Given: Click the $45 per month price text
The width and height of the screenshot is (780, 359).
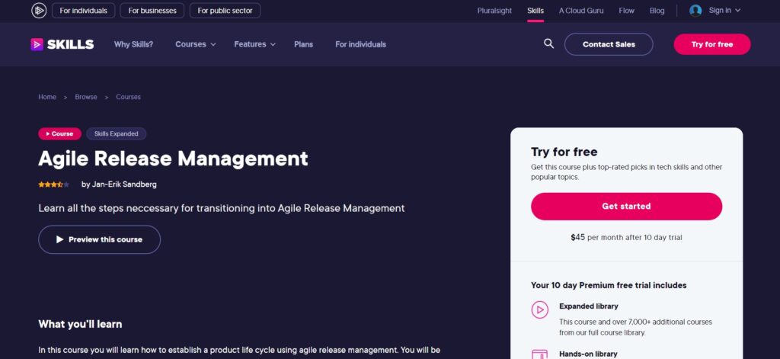Looking at the screenshot, I should pyautogui.click(x=626, y=238).
